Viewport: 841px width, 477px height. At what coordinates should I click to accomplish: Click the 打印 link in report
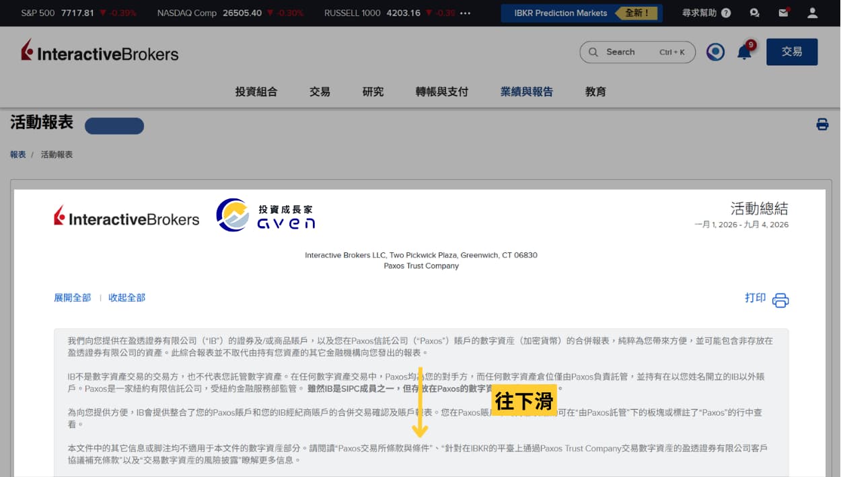755,297
